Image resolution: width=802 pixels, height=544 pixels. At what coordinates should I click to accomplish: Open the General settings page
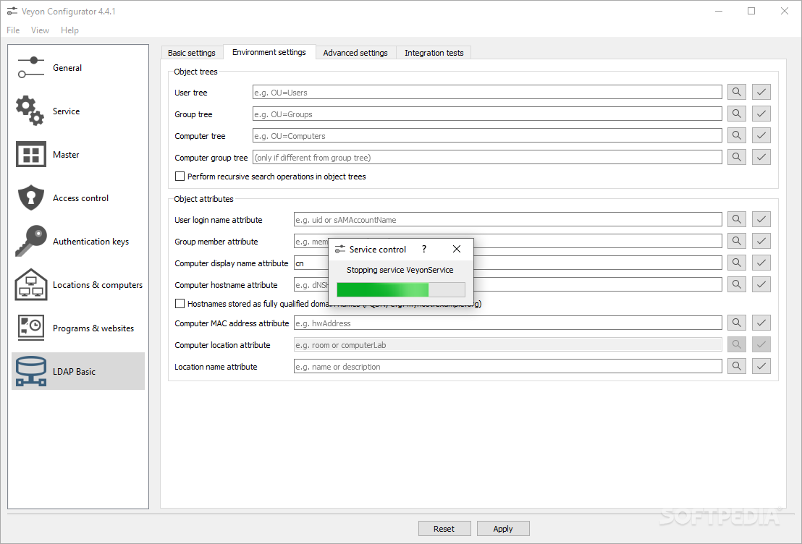[x=77, y=67]
